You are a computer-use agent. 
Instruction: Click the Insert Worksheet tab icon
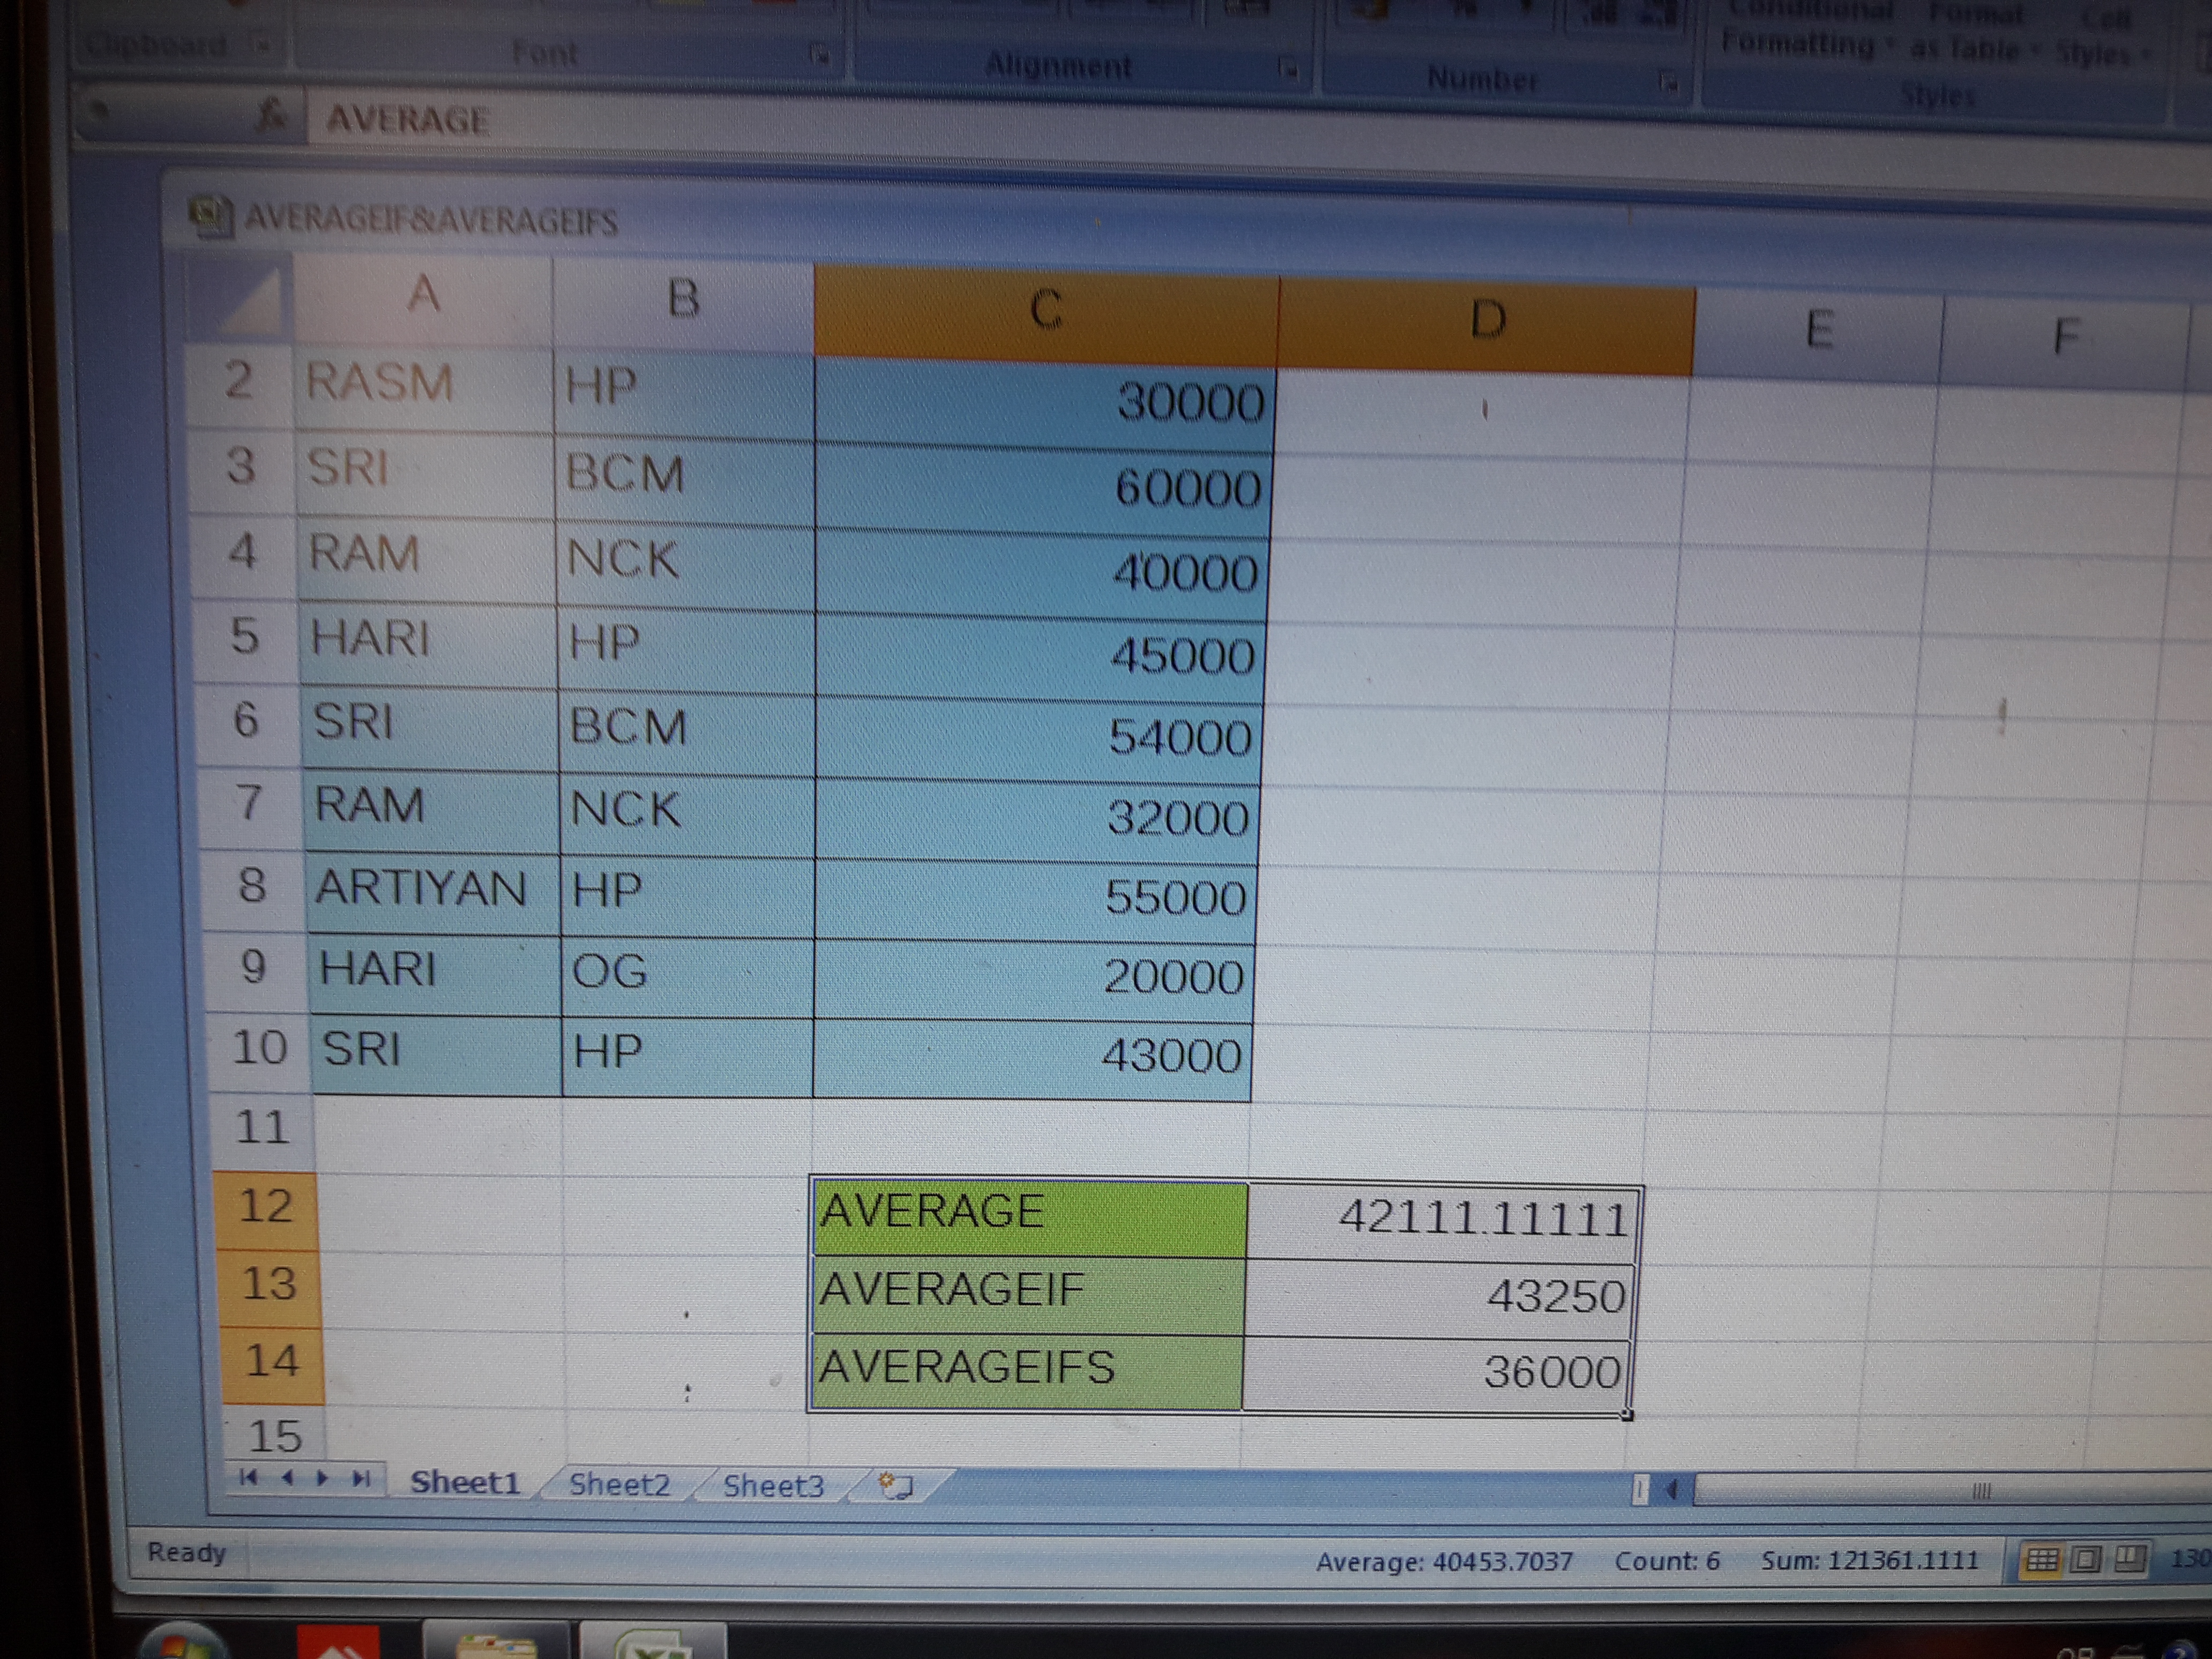point(895,1486)
